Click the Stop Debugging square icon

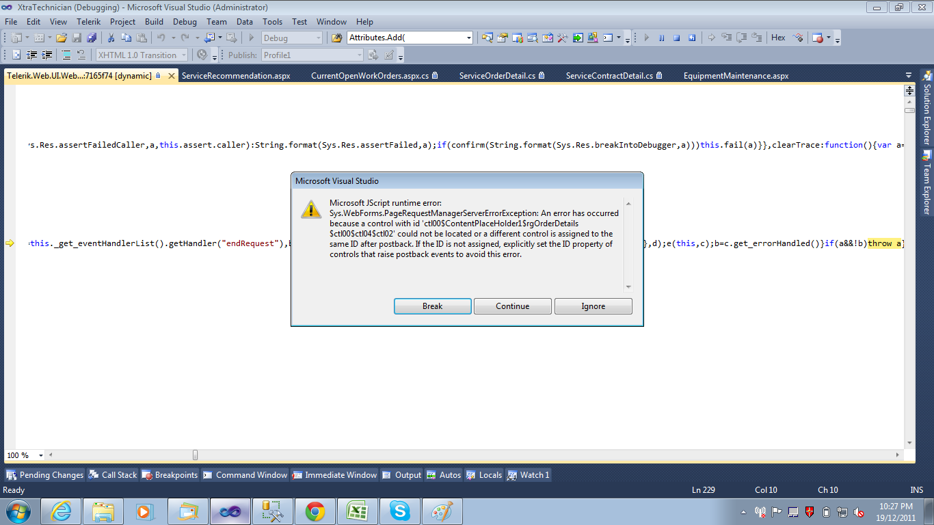click(x=677, y=38)
